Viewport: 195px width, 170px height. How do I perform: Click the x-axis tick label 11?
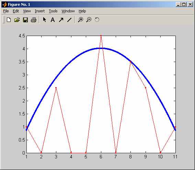[175, 157]
